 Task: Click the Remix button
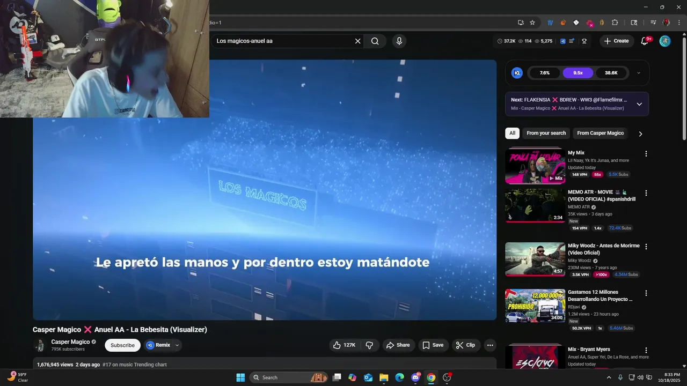(x=158, y=345)
